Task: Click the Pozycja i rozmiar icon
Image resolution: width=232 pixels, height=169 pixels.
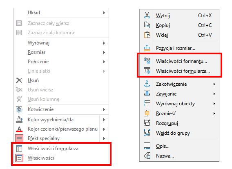Action: pos(147,48)
